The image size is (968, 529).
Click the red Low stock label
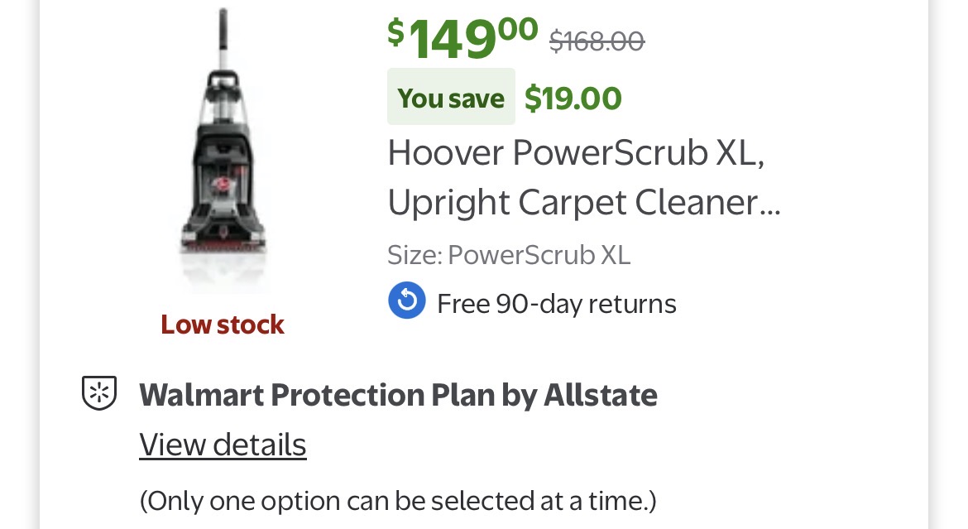tap(223, 325)
